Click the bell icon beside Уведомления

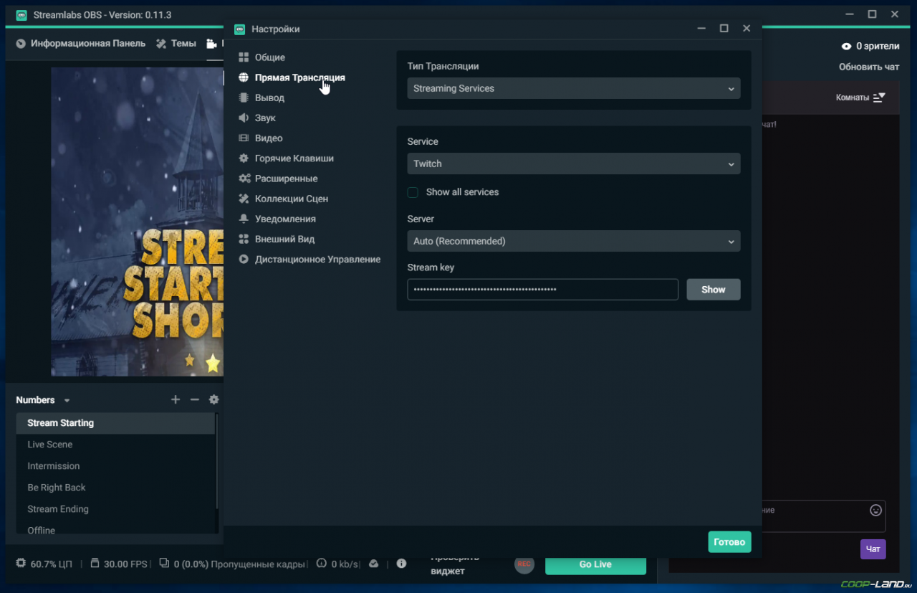pos(244,219)
